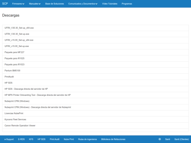Open Nube Print footer link
Image resolution: width=191 pixels, height=143 pixels.
pyautogui.click(x=69, y=139)
